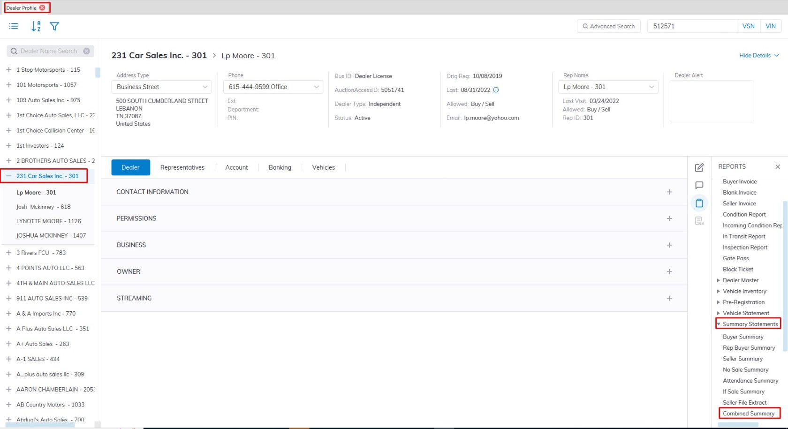Clear the Dealer Name Search field

(86, 51)
